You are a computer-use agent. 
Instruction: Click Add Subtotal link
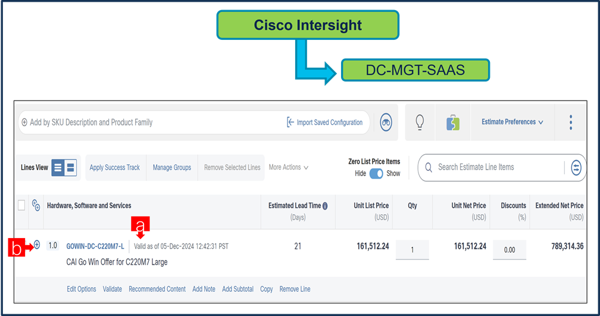(237, 289)
